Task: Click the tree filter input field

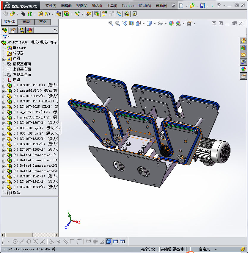Action: tap(29, 37)
